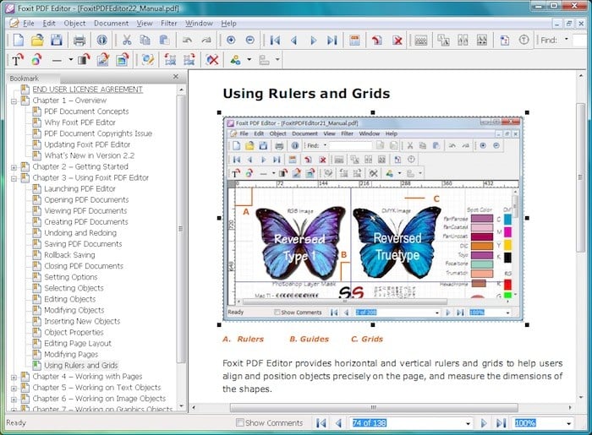Select the Add Text tool
592x435 pixels.
click(18, 60)
